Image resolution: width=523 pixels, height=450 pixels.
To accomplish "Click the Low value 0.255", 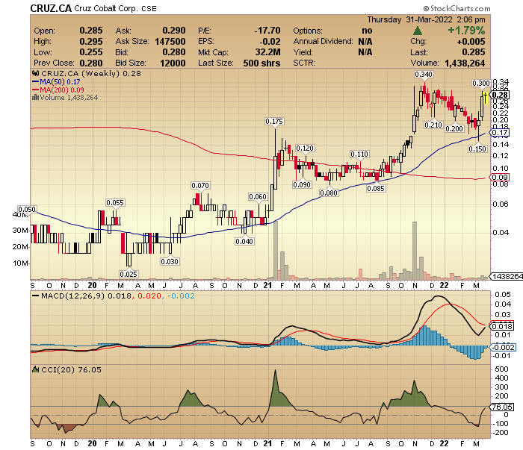I will click(x=91, y=52).
